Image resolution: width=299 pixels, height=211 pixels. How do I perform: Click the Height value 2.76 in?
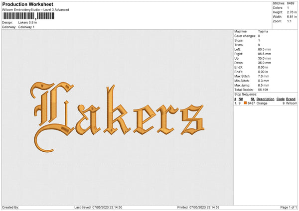click(292, 12)
